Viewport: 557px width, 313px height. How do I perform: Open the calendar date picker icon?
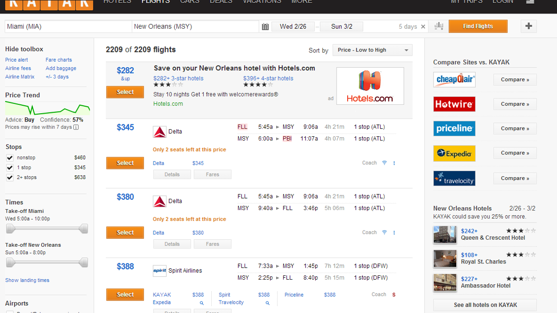[x=265, y=27]
